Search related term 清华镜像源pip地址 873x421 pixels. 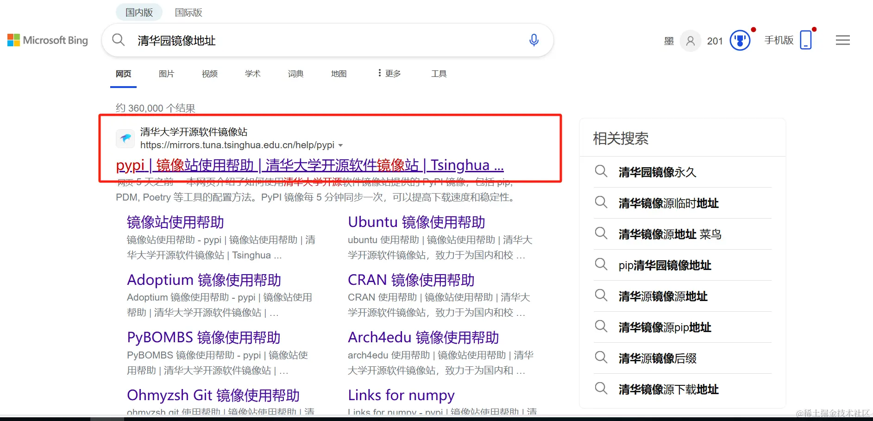[665, 327]
